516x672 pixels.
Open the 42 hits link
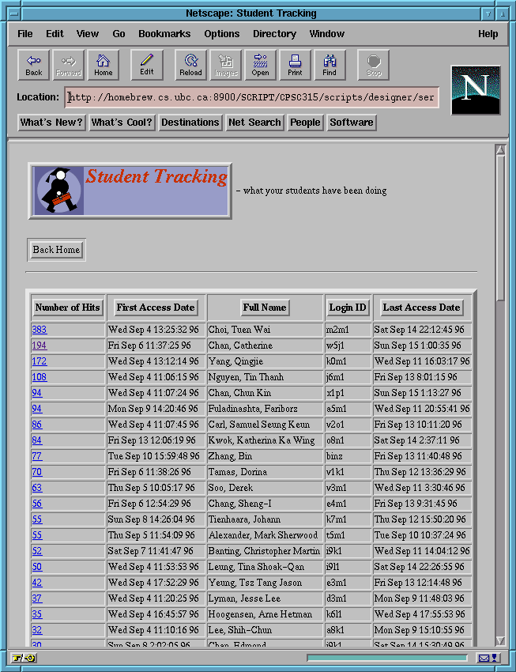click(37, 583)
